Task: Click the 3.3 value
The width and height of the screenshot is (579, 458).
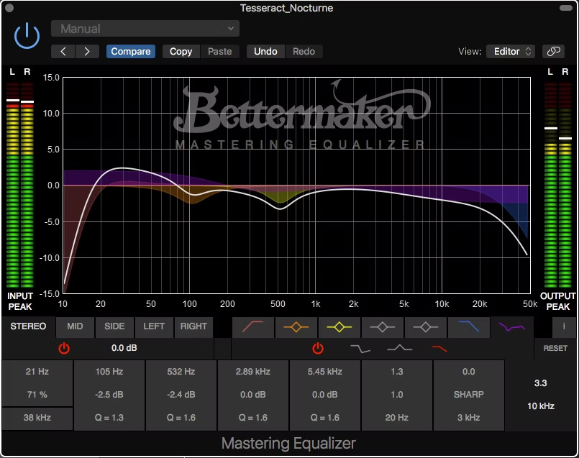Action: [x=541, y=383]
